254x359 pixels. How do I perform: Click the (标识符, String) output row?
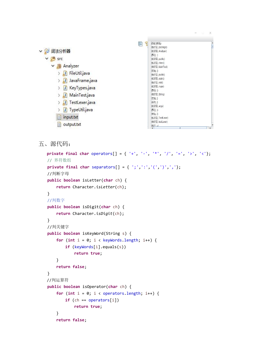coord(158,94)
